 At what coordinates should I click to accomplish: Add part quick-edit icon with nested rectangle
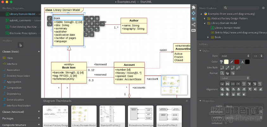point(92,34)
